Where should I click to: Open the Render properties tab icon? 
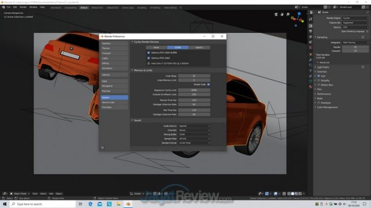point(311,26)
